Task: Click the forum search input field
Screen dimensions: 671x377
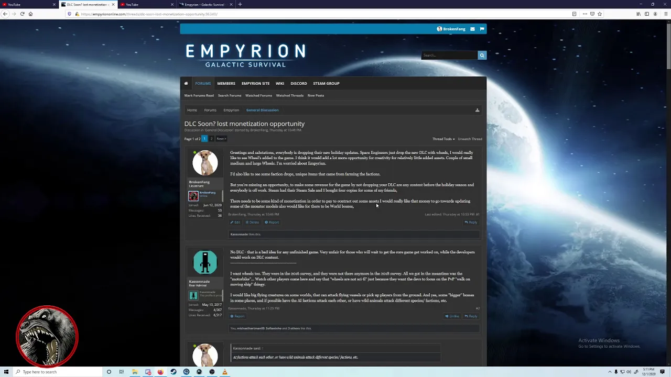Action: click(x=449, y=55)
